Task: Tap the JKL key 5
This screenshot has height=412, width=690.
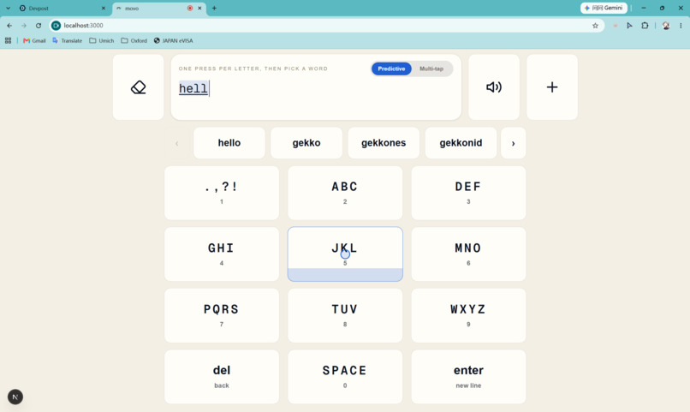Action: [345, 254]
